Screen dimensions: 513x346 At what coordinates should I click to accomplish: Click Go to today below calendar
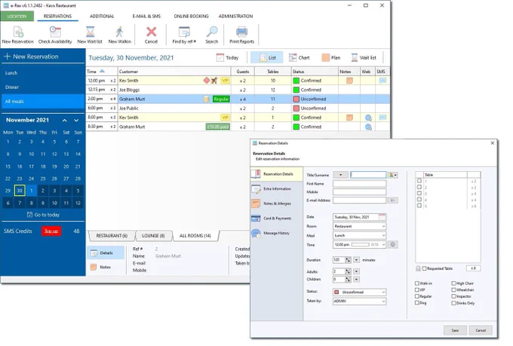43,215
